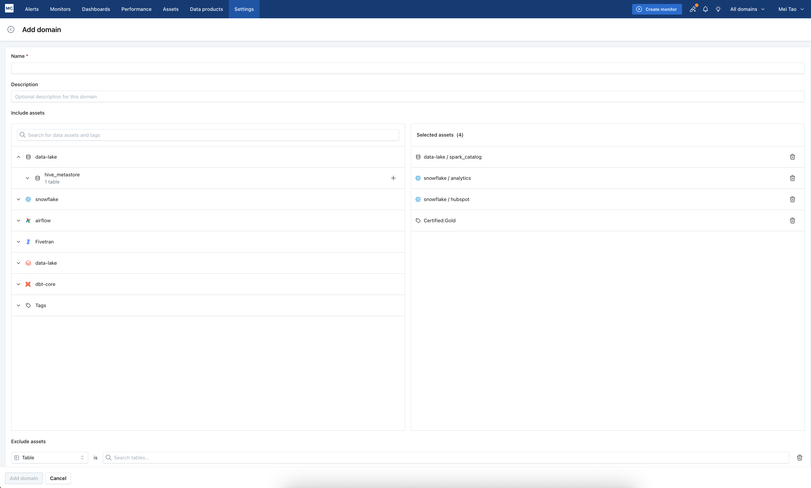Expand the hive_metastore node
Image resolution: width=811 pixels, height=488 pixels.
click(x=28, y=178)
